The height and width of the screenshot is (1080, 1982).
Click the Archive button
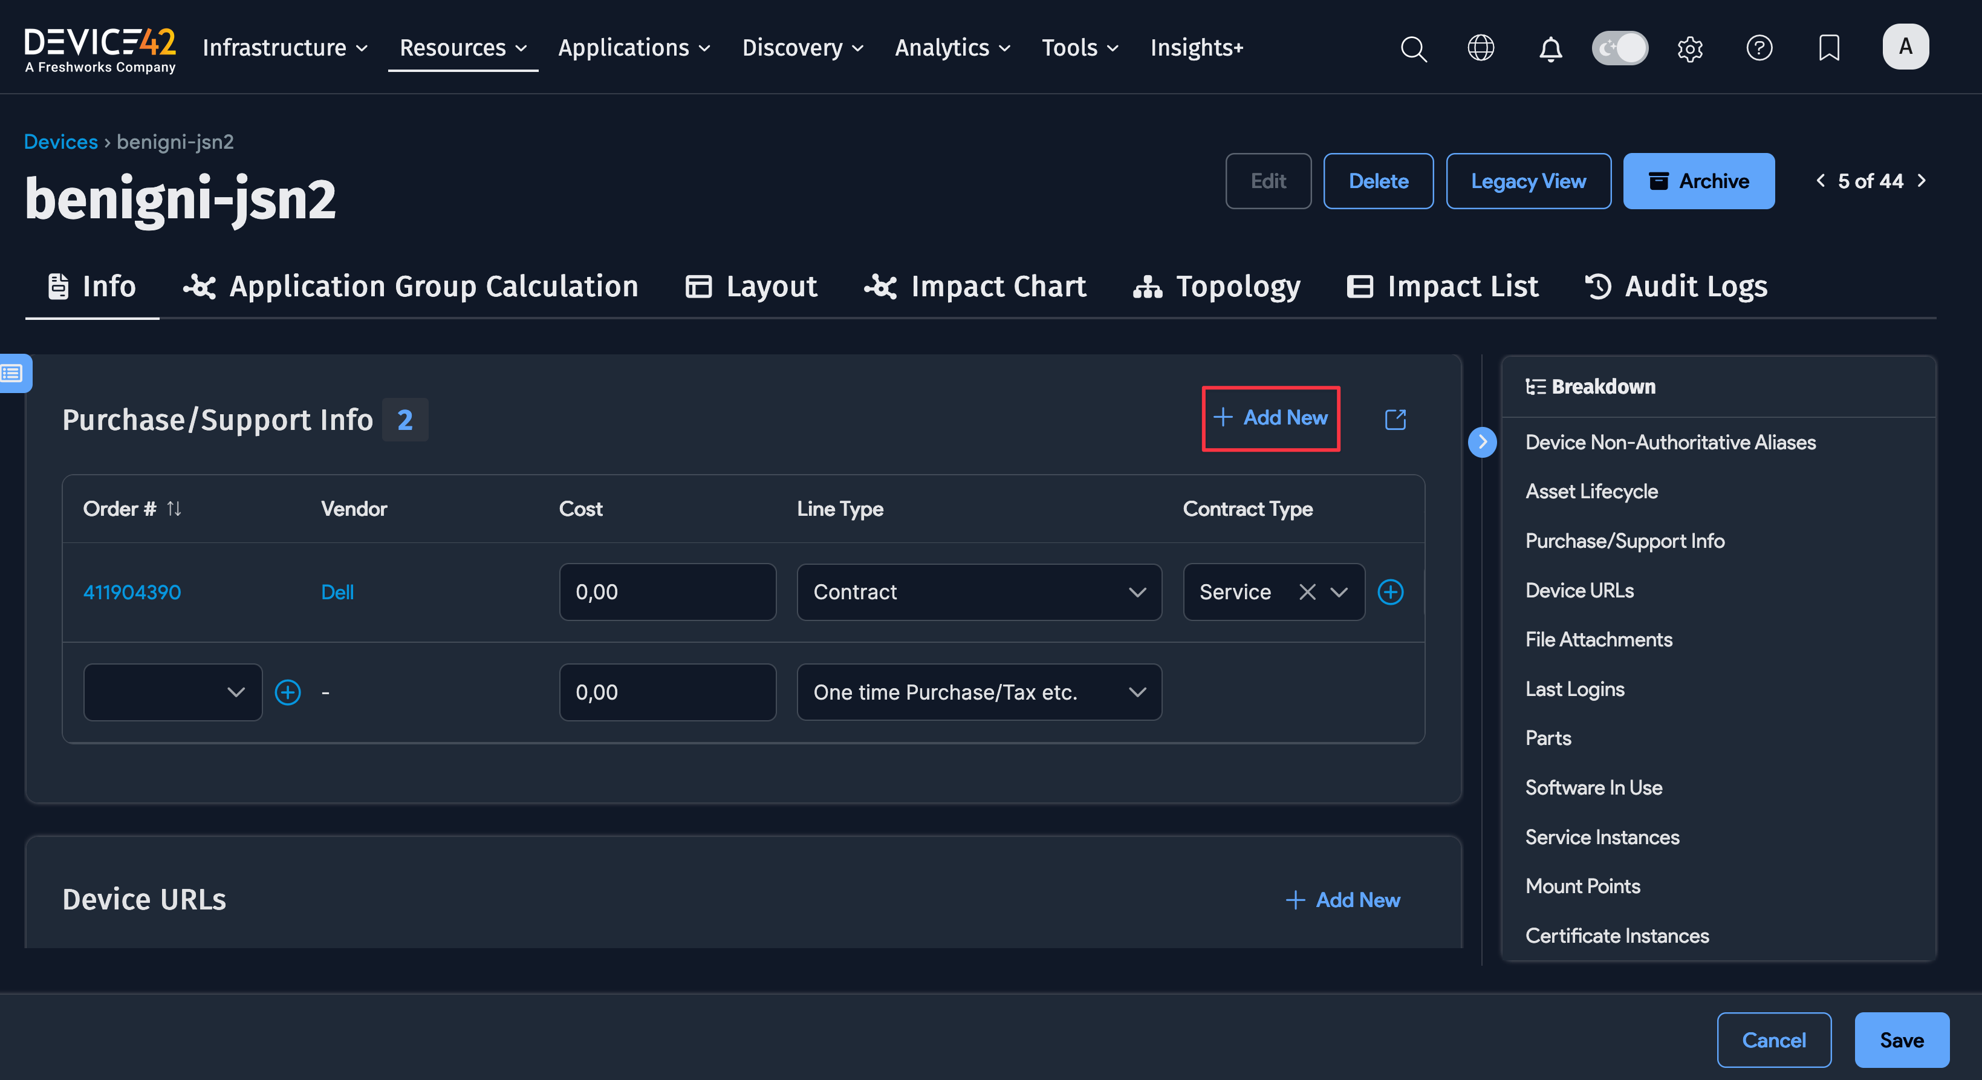pyautogui.click(x=1698, y=181)
